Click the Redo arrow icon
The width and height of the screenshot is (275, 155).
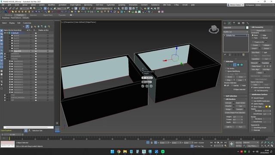coord(6,9)
